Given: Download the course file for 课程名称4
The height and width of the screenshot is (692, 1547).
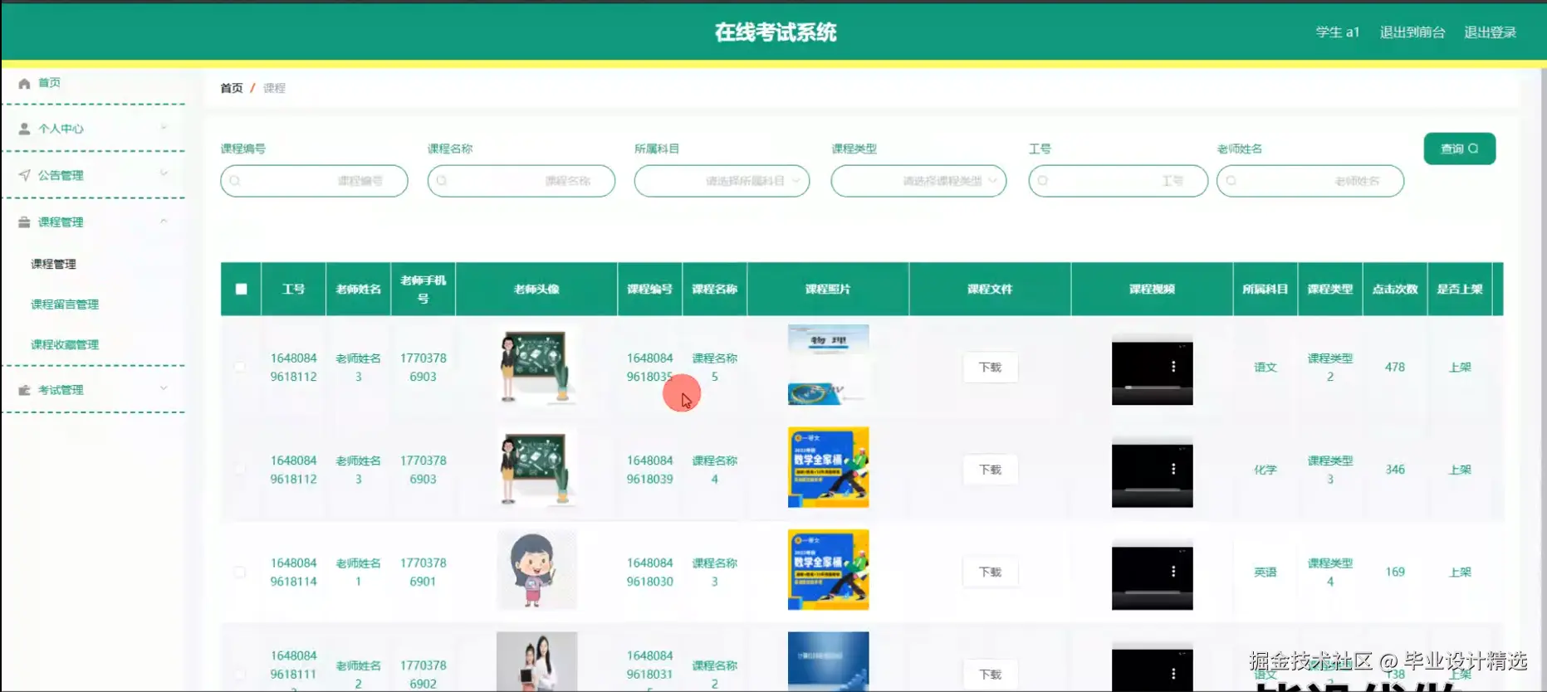Looking at the screenshot, I should point(990,470).
